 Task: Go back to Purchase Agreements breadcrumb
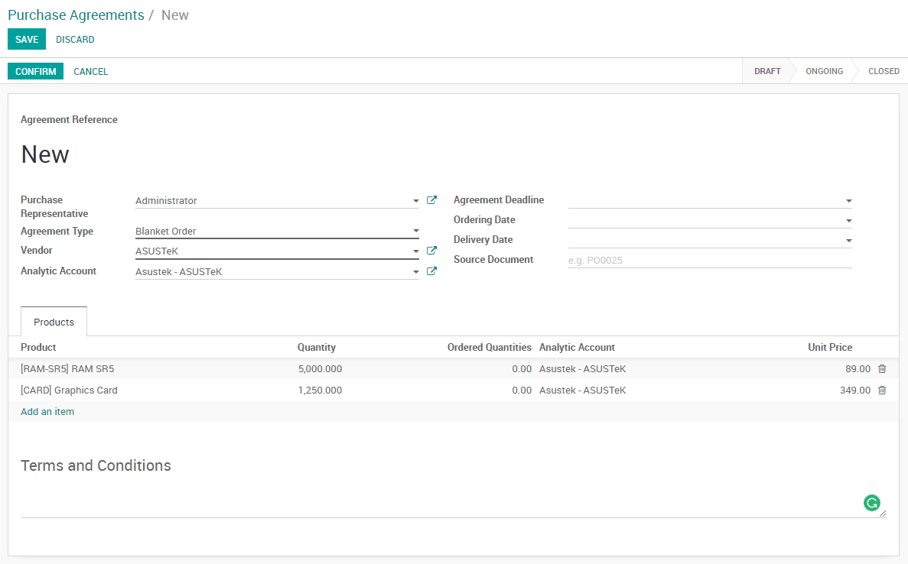76,15
